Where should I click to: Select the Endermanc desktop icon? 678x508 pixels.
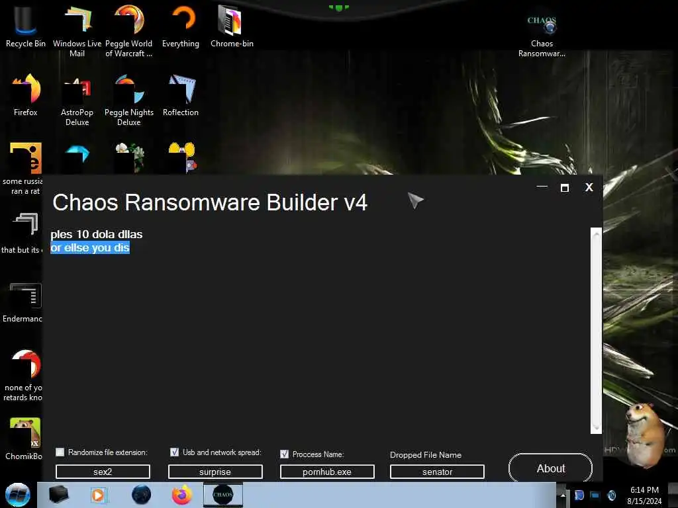click(23, 302)
